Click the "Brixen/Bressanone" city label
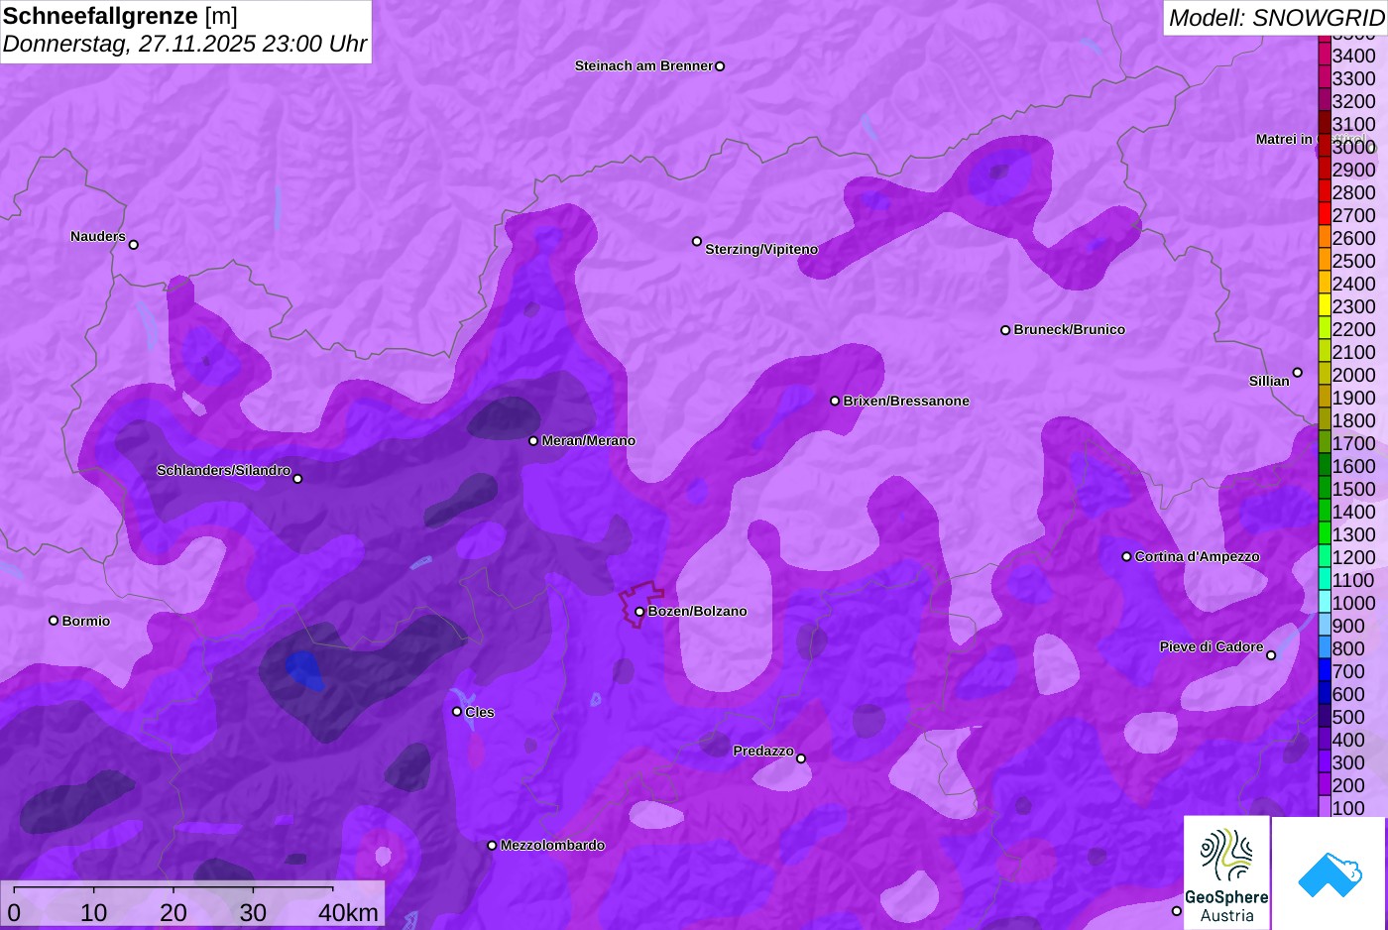1388x930 pixels. pos(906,402)
